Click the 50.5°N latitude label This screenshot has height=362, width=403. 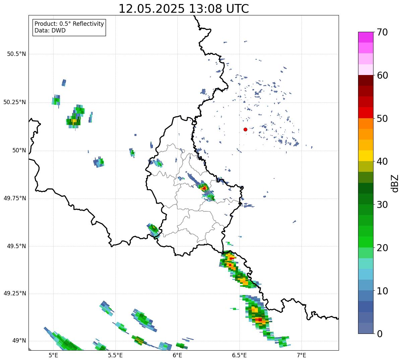(16, 54)
